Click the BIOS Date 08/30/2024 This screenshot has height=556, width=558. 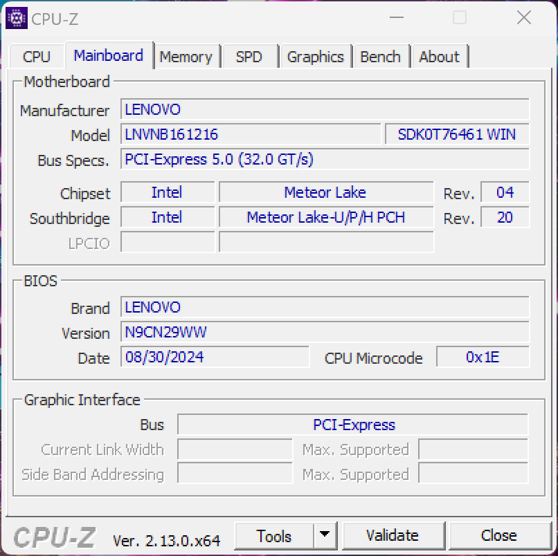pos(215,357)
